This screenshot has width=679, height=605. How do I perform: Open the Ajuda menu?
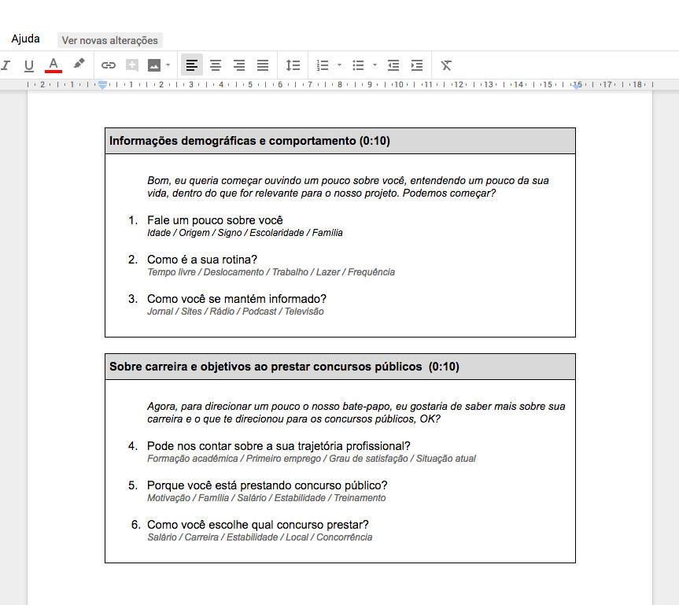(x=25, y=39)
